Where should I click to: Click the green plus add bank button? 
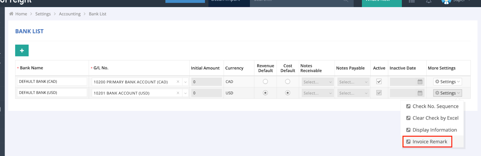pyautogui.click(x=22, y=50)
